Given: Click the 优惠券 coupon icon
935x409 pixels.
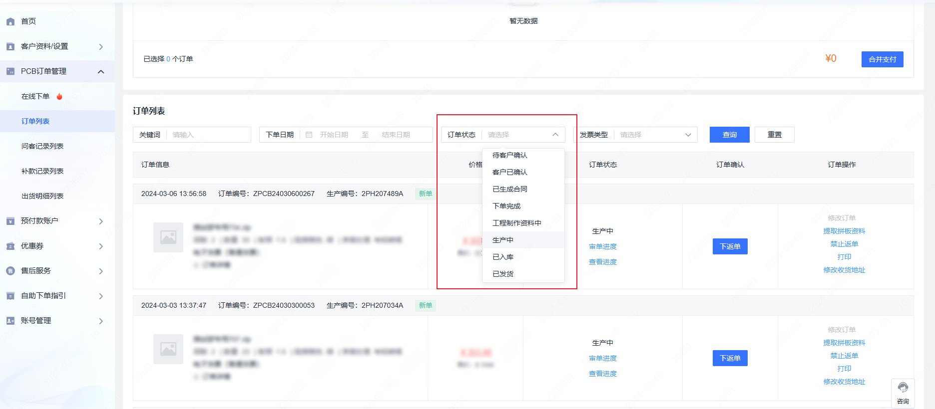Looking at the screenshot, I should 10,246.
